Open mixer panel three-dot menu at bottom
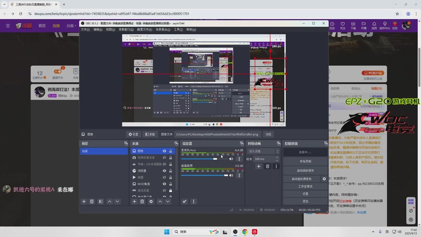Viewport: 421px width, 237px height. point(193,202)
